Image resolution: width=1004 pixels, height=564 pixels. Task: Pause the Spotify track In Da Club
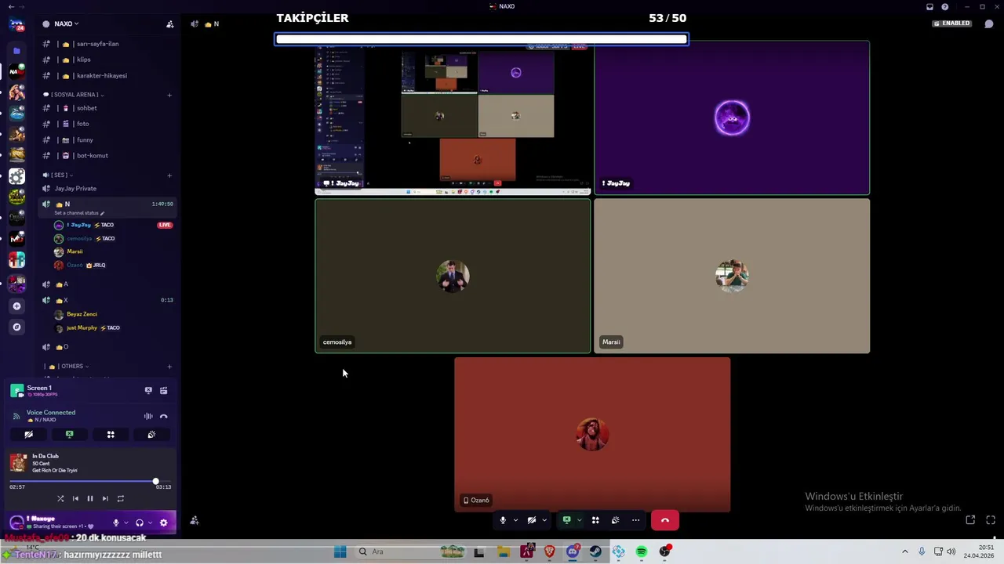tap(90, 498)
